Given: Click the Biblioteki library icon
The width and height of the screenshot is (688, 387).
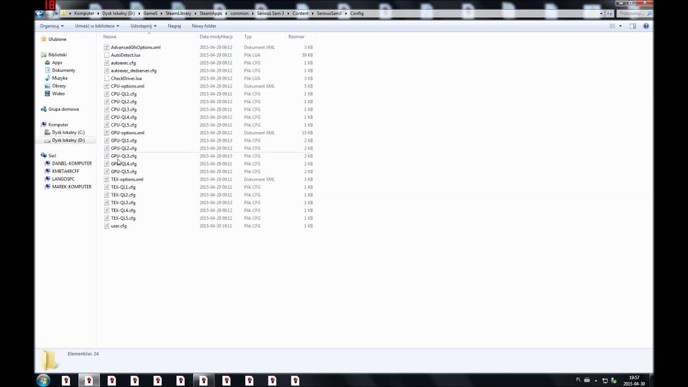Looking at the screenshot, I should click(x=44, y=55).
